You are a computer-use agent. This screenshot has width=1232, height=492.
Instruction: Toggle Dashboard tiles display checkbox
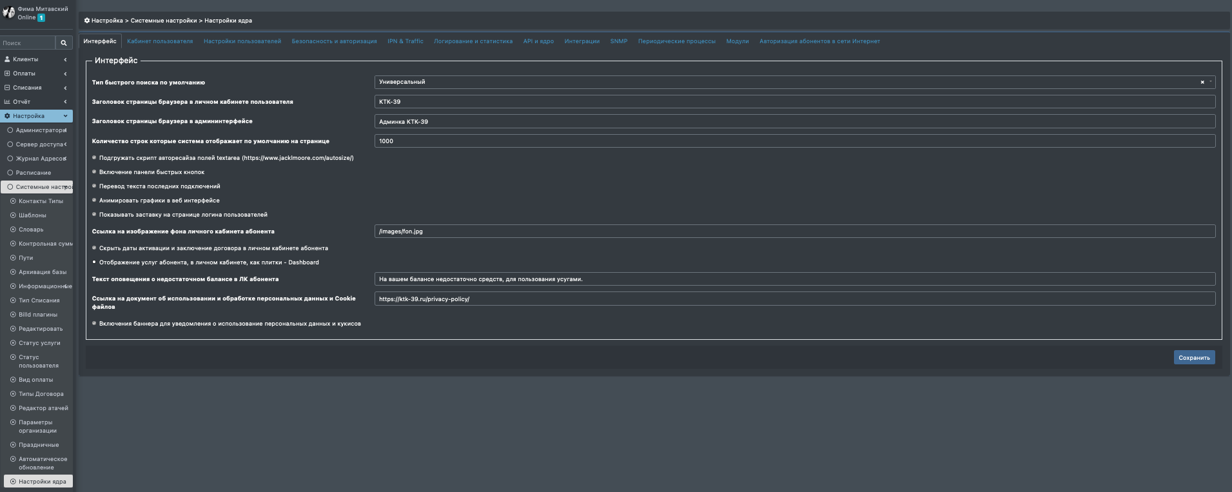94,262
